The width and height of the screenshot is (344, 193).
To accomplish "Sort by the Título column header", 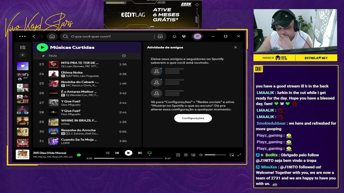I will tap(53, 56).
